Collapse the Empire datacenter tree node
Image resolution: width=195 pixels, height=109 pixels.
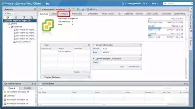pos(7,24)
